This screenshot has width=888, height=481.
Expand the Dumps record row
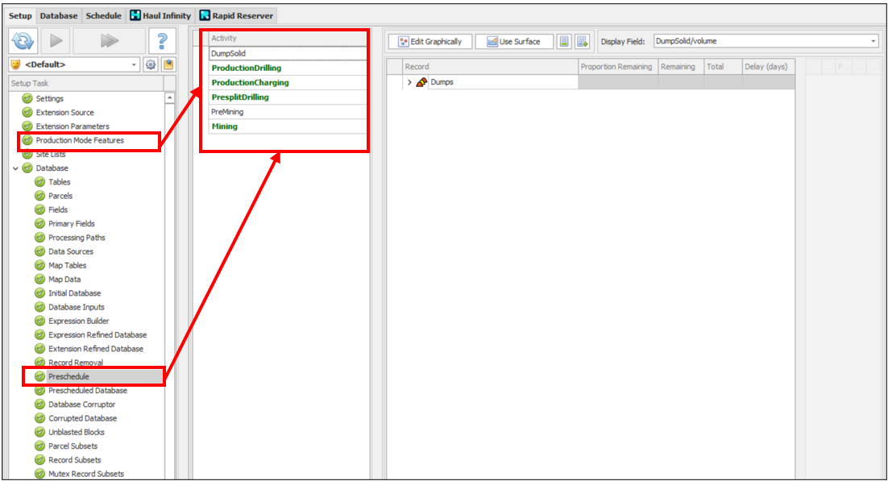[409, 82]
